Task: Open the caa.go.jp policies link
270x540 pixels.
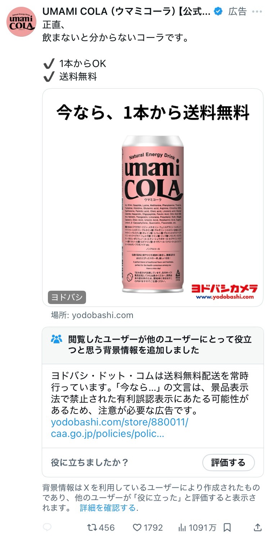Action: pyautogui.click(x=108, y=434)
